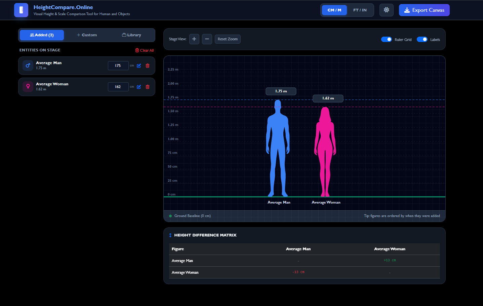Click the male symbol icon for Average Man
Screen dimensions: 483x306
28,65
